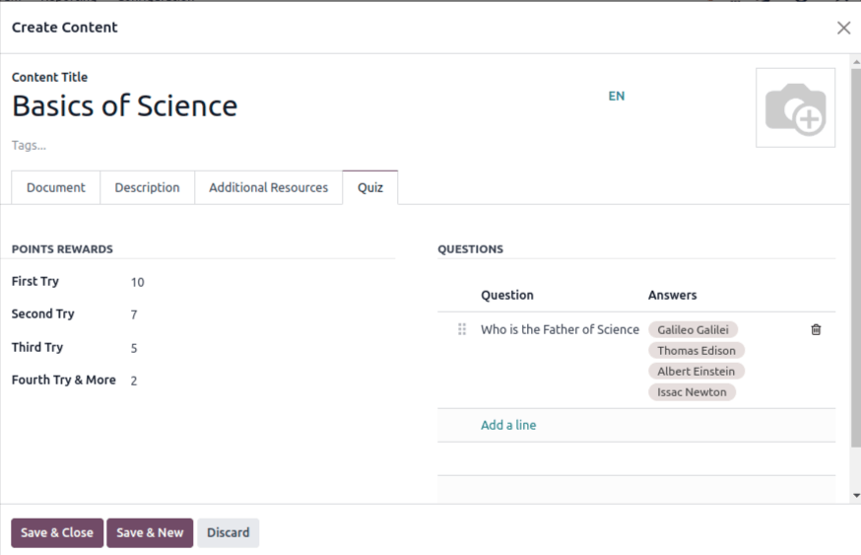The image size is (861, 555).
Task: Select the Albert Einstein answer tag
Action: (x=696, y=372)
